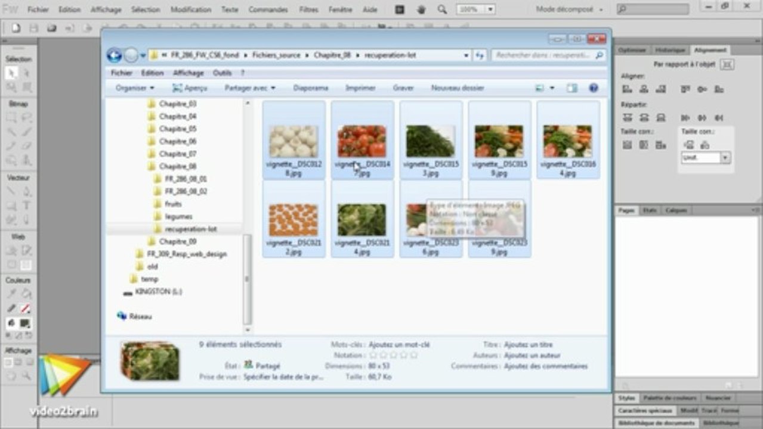This screenshot has height=429, width=763.
Task: Open recent locations arrow beside Forward
Action: 143,55
